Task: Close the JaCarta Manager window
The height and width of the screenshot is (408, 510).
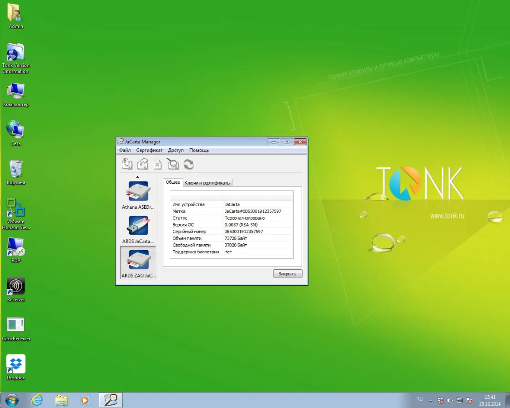Action: click(300, 141)
